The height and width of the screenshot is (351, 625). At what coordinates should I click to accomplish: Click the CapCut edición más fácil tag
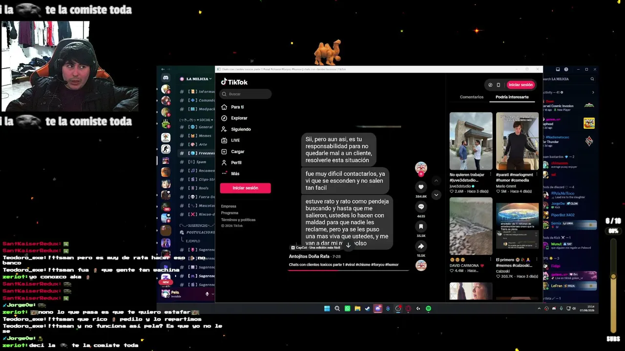(315, 248)
